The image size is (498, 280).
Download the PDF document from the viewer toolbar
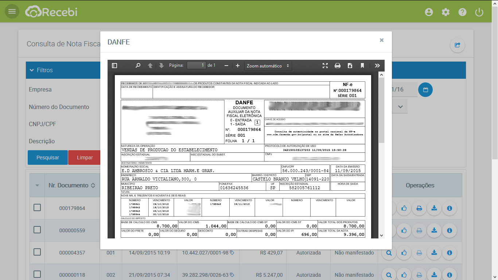350,66
